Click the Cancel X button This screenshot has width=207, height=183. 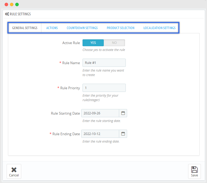(x=14, y=171)
